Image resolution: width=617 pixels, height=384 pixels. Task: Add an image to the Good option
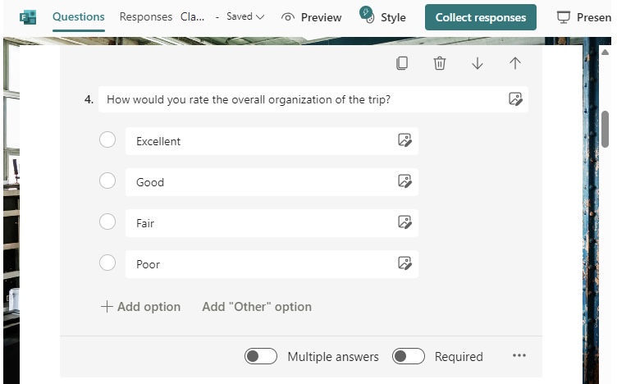point(405,181)
